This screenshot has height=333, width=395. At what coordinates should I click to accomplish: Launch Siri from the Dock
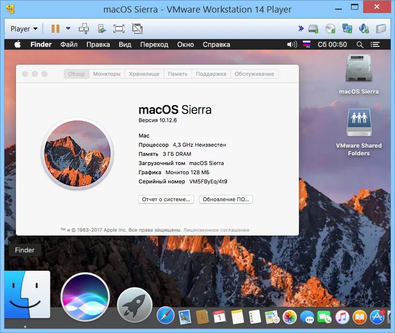click(85, 297)
